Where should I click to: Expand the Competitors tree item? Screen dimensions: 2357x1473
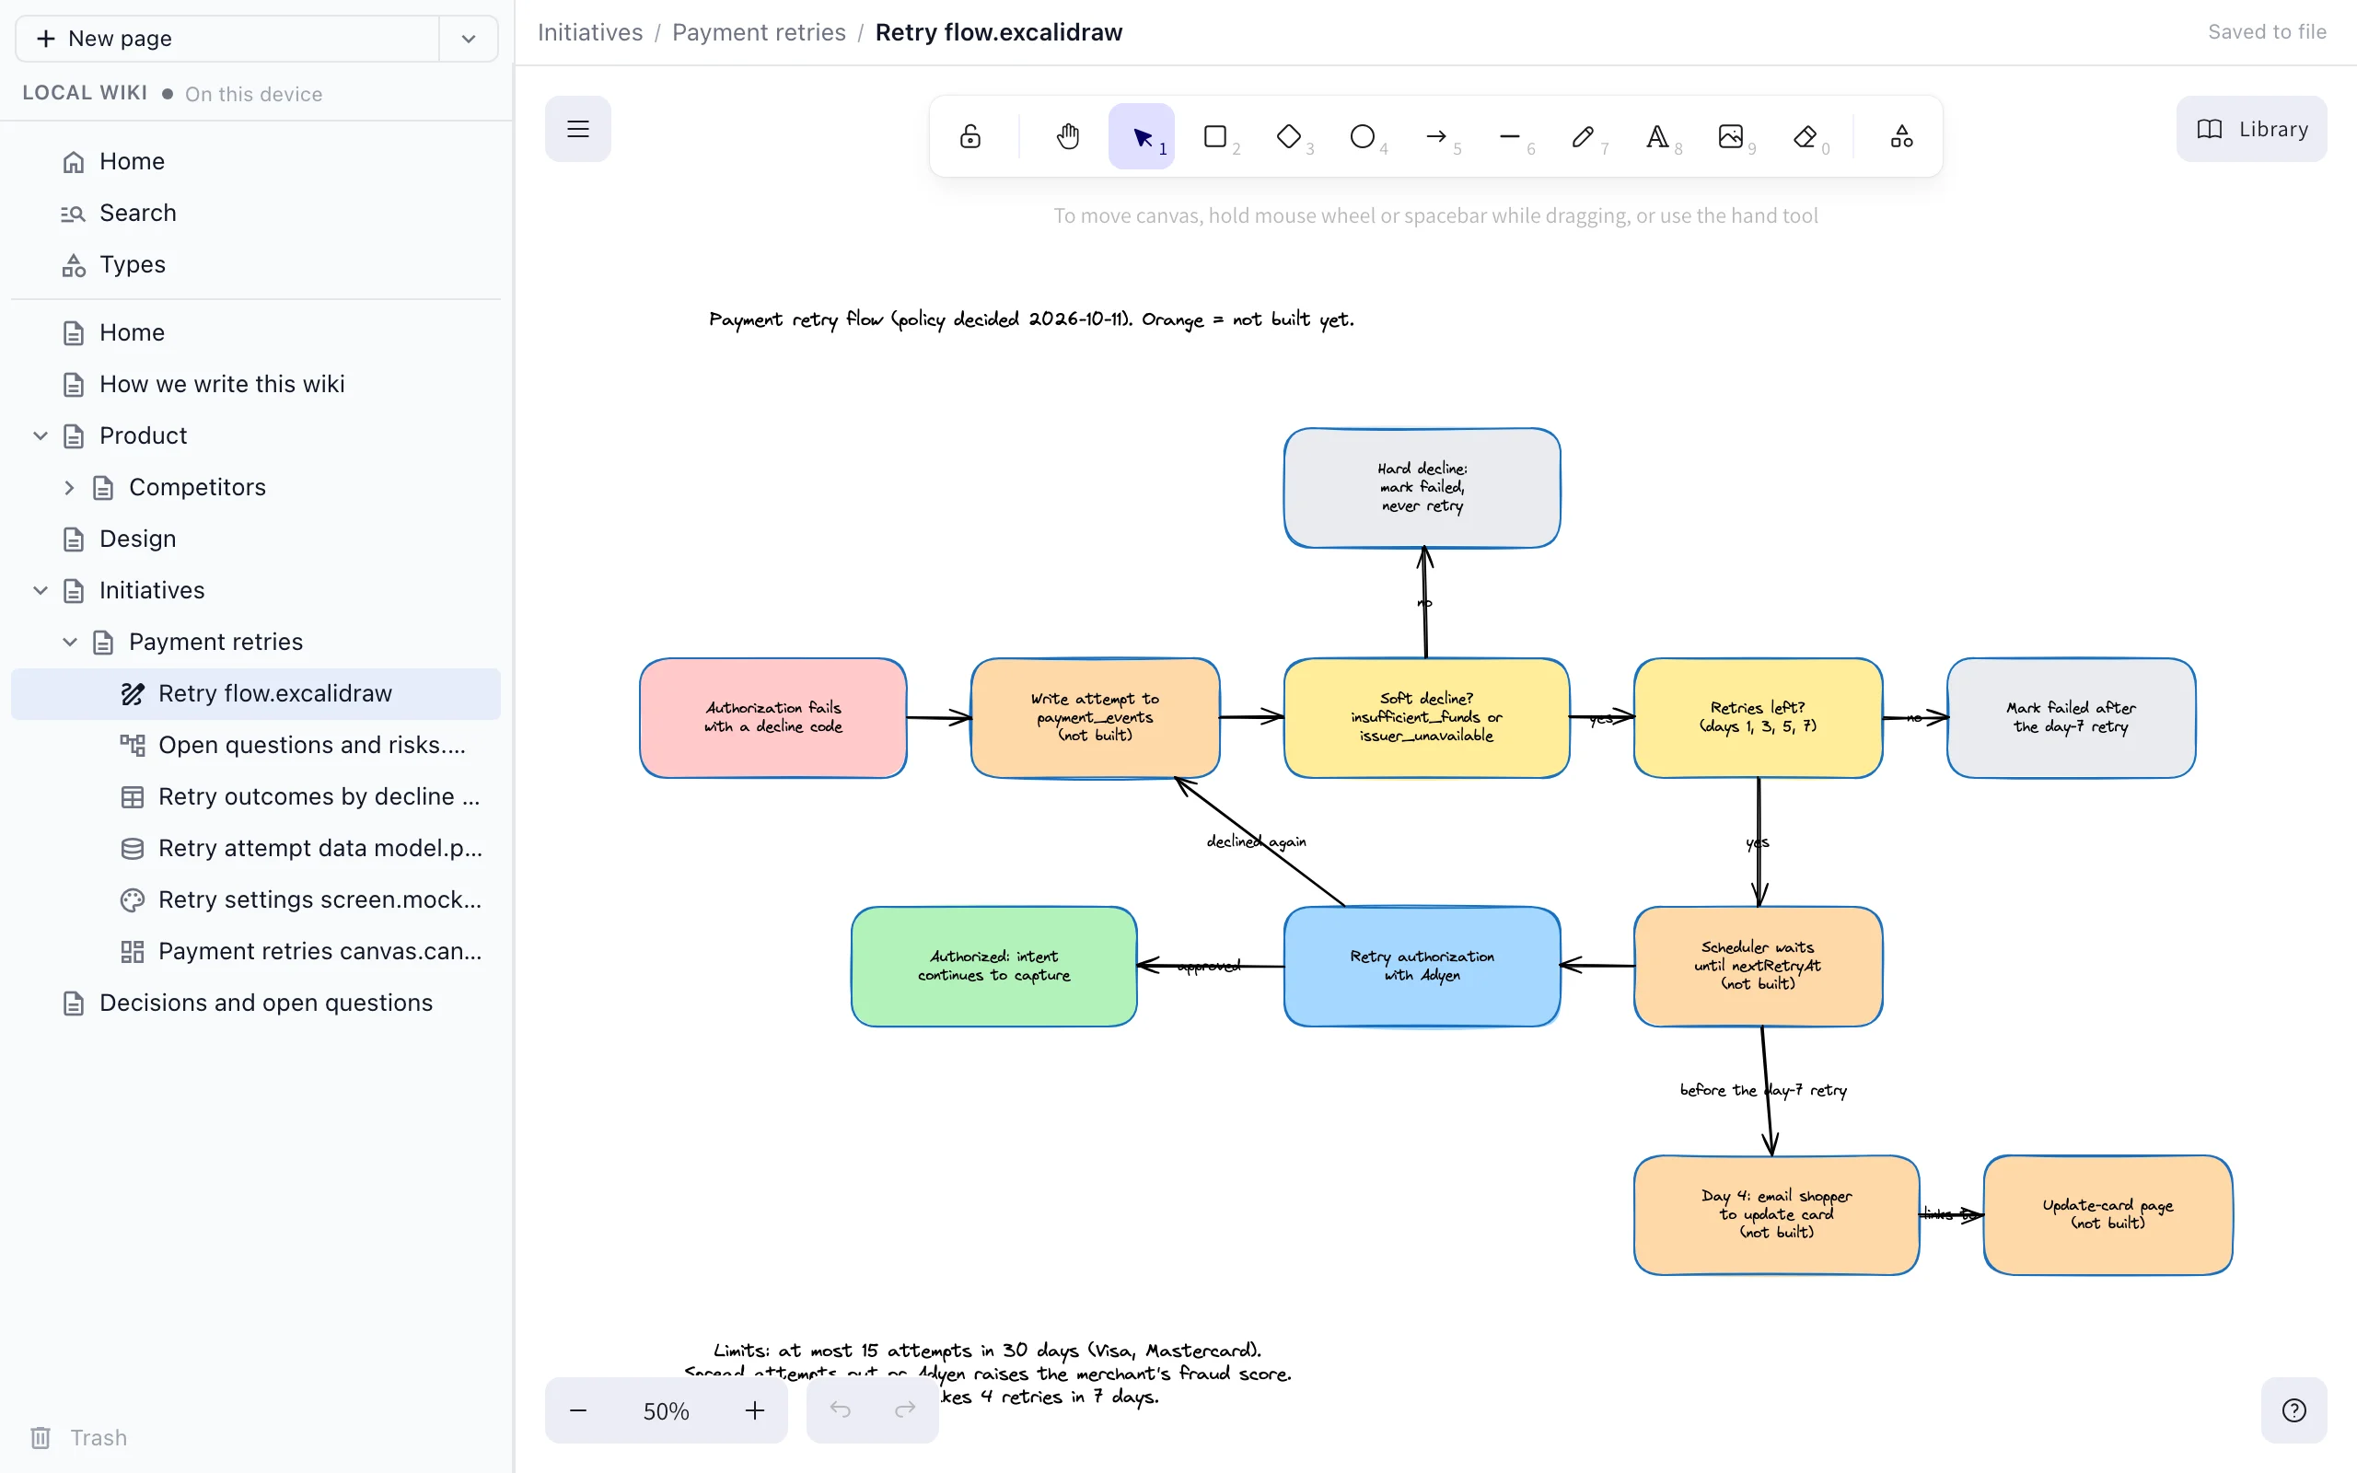(69, 487)
